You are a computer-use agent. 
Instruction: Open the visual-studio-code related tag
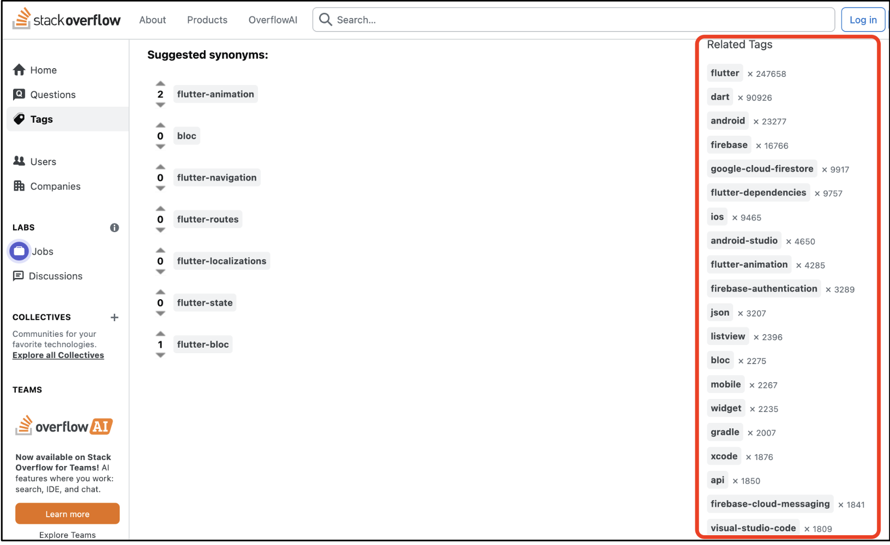coord(753,528)
